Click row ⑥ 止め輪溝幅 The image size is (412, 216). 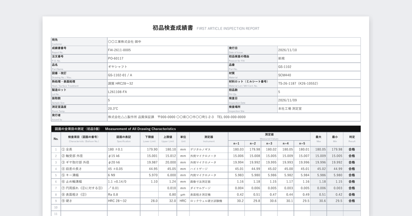coord(84,182)
